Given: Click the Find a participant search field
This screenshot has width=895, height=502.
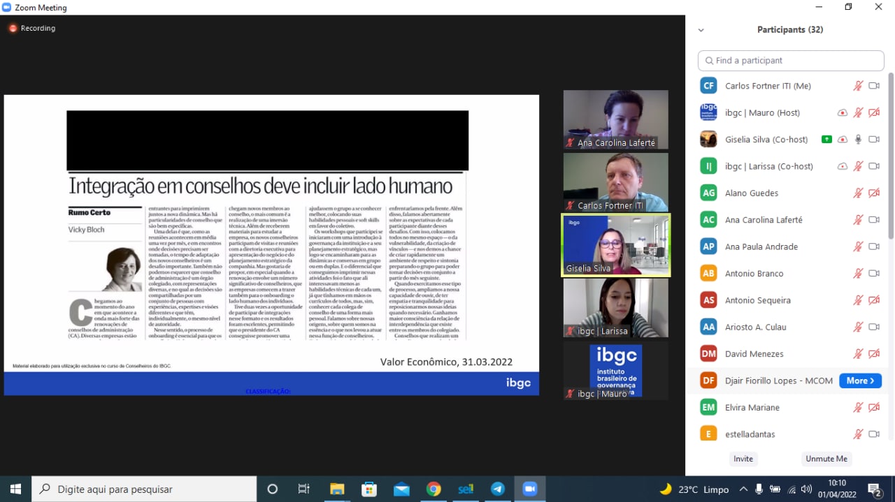Looking at the screenshot, I should 791,61.
